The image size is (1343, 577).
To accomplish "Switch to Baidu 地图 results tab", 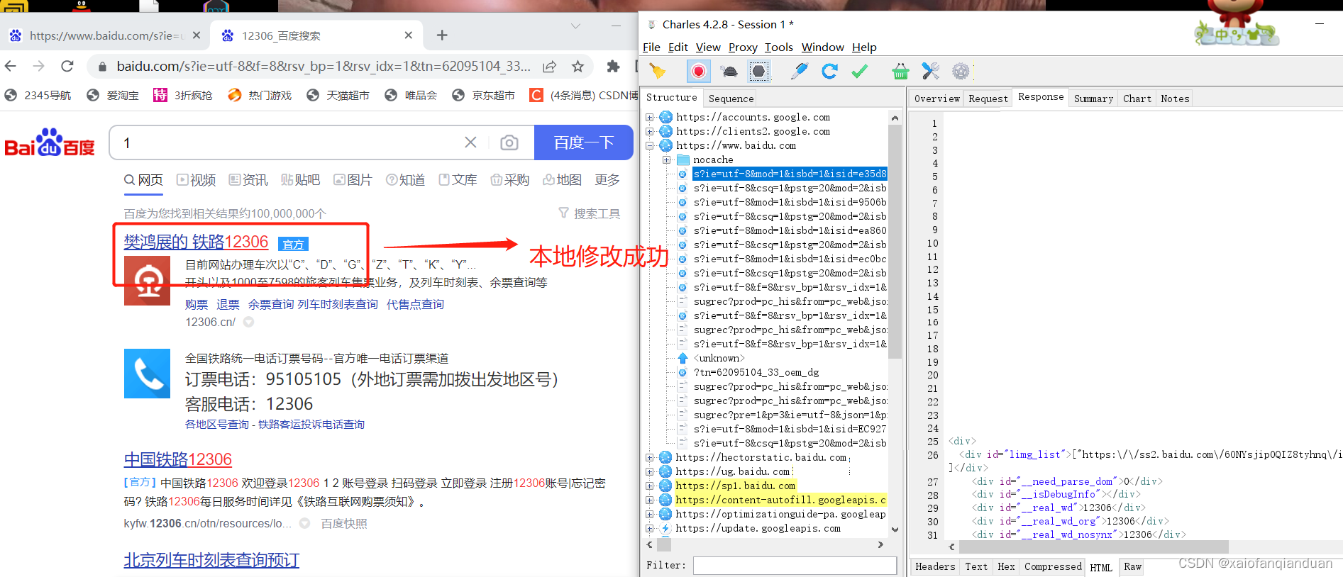I will pos(562,180).
